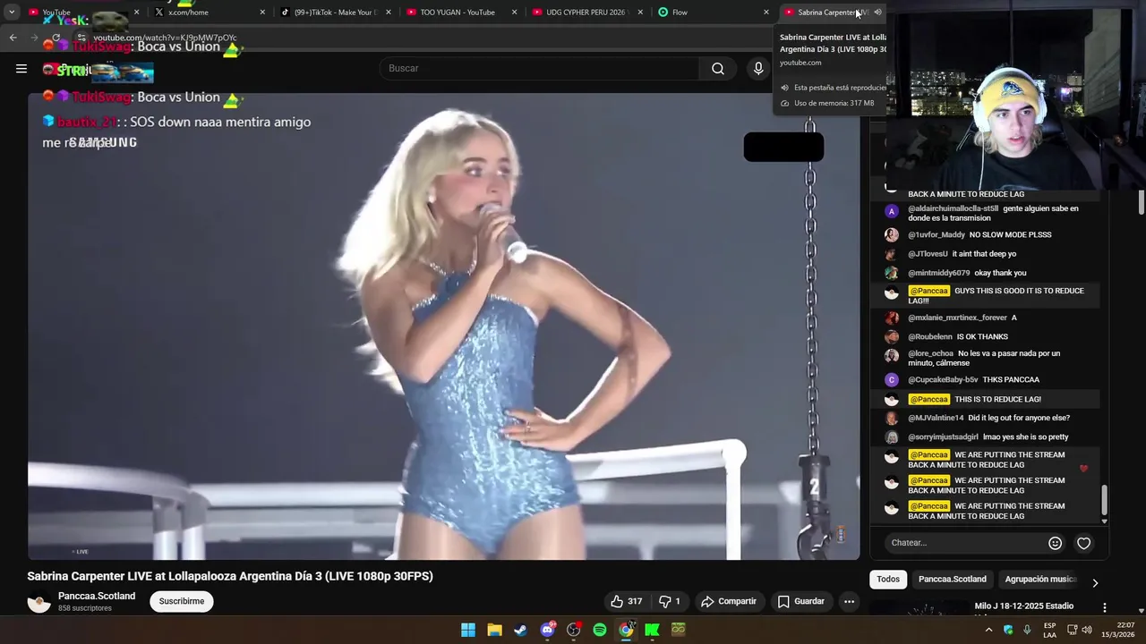
Task: Click the live chat scrollbar thumb
Action: point(1104,500)
